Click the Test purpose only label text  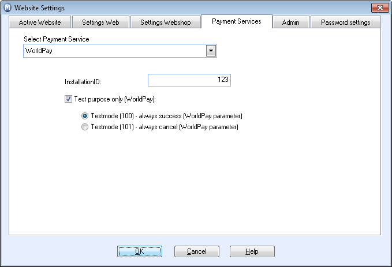coord(115,99)
